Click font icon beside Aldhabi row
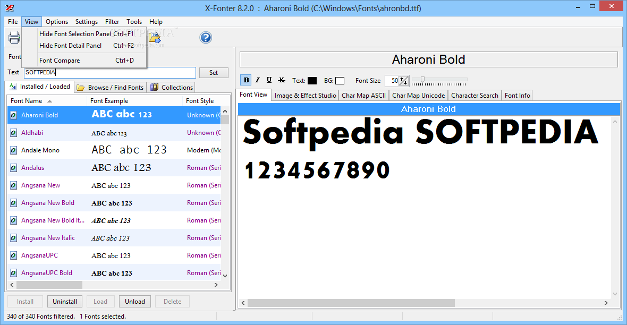The image size is (627, 325). pyautogui.click(x=14, y=133)
